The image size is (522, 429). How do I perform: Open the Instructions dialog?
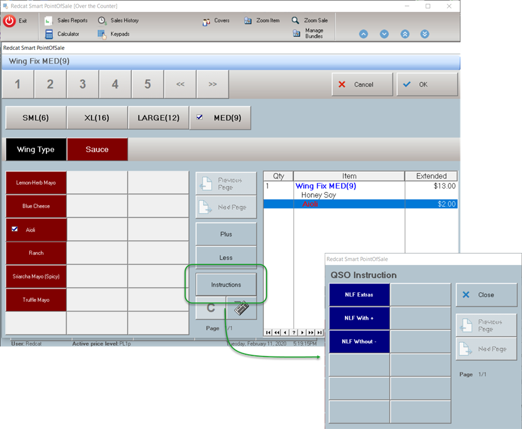click(x=226, y=285)
